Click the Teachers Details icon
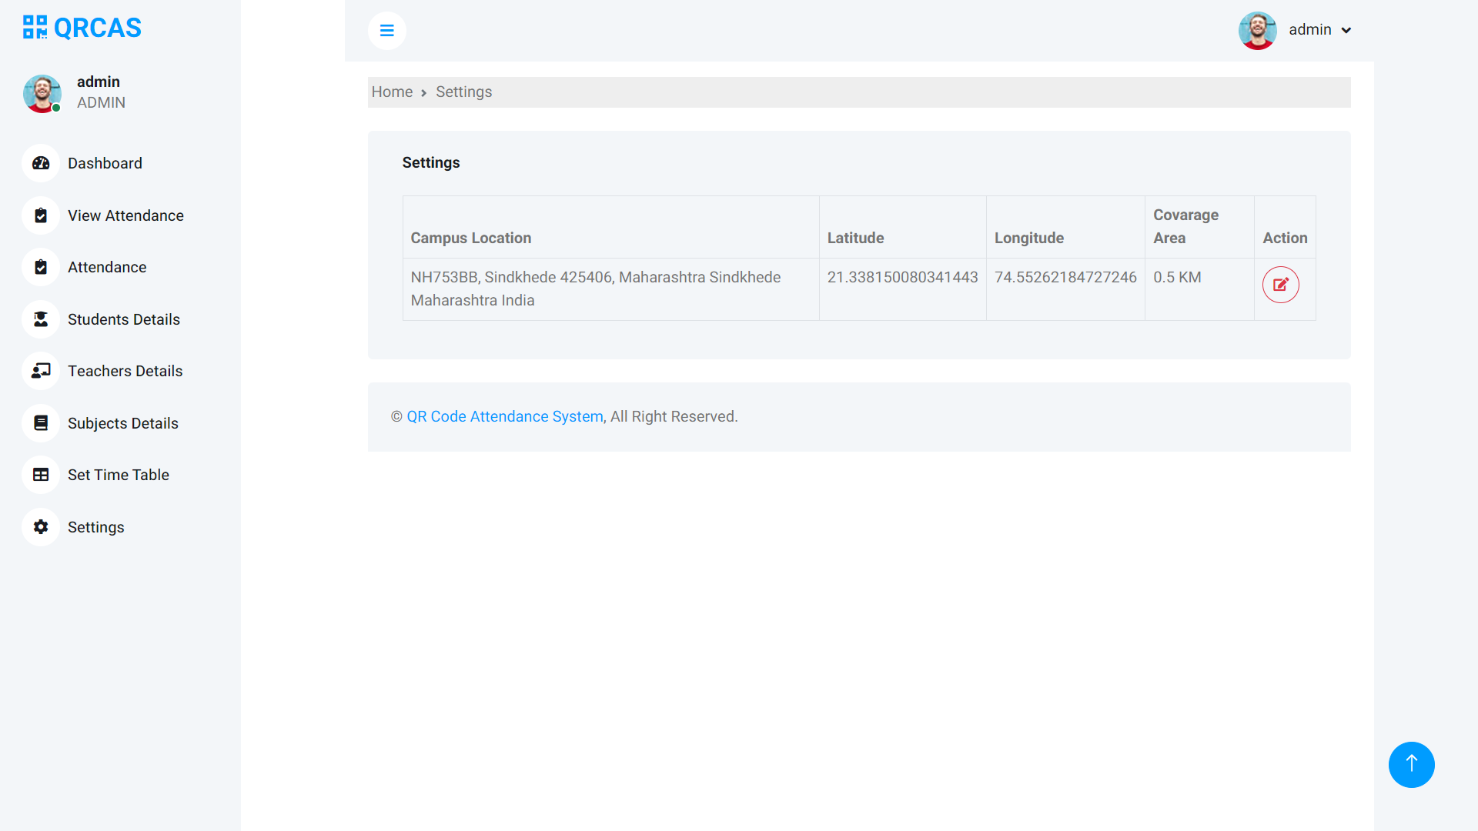This screenshot has height=831, width=1478. pyautogui.click(x=41, y=371)
